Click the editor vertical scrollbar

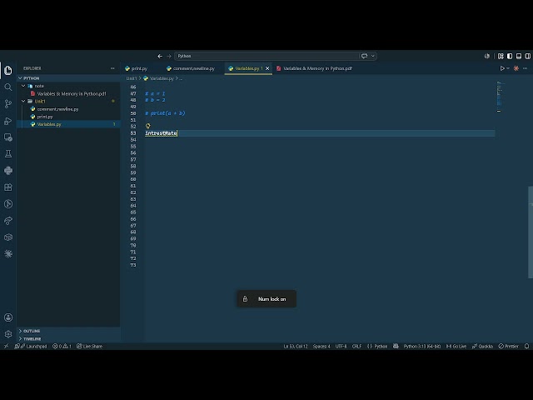click(x=531, y=232)
